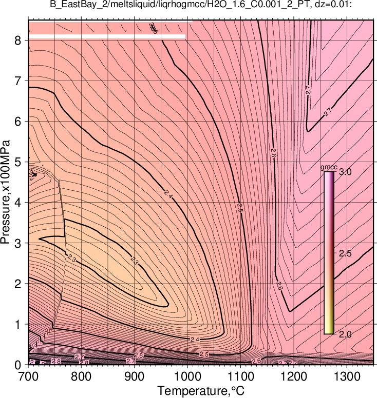Click the 2.6 contour label near 900°C at bottom

tap(139, 355)
